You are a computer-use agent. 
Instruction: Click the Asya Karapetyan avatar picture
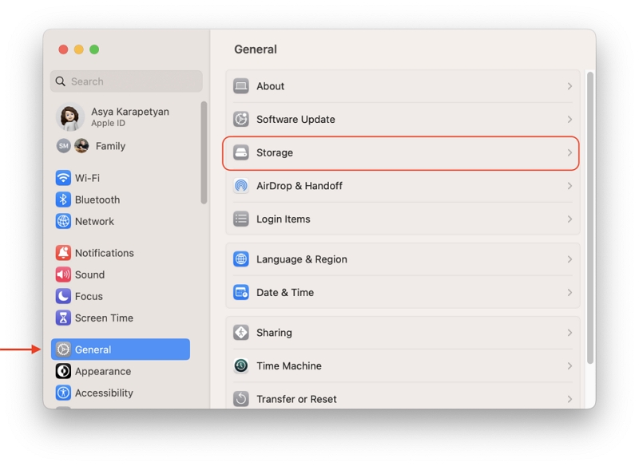point(70,116)
